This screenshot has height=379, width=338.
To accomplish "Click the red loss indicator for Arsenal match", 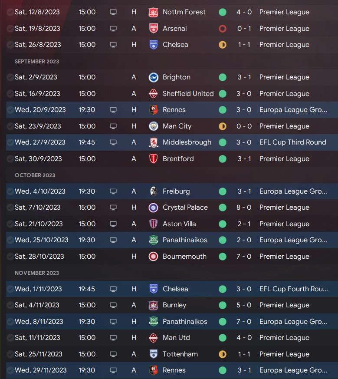I will [x=223, y=29].
